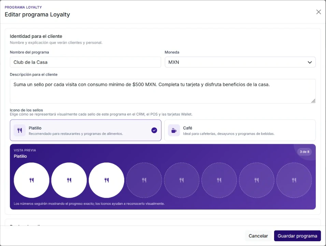
Task: Click the fork-and-knife icon in Platillo option
Action: pos(20,130)
